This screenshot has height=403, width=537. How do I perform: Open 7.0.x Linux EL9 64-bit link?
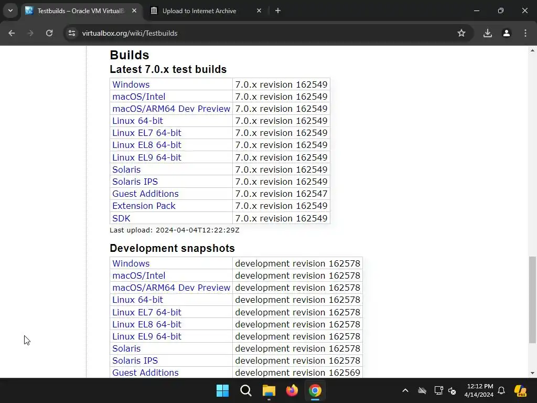tap(147, 157)
